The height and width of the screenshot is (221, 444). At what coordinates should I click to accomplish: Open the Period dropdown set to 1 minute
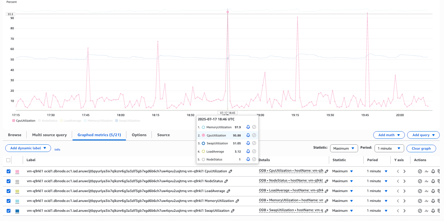click(x=389, y=148)
